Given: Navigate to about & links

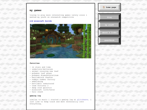Looking at the screenshot, I should (109, 33).
